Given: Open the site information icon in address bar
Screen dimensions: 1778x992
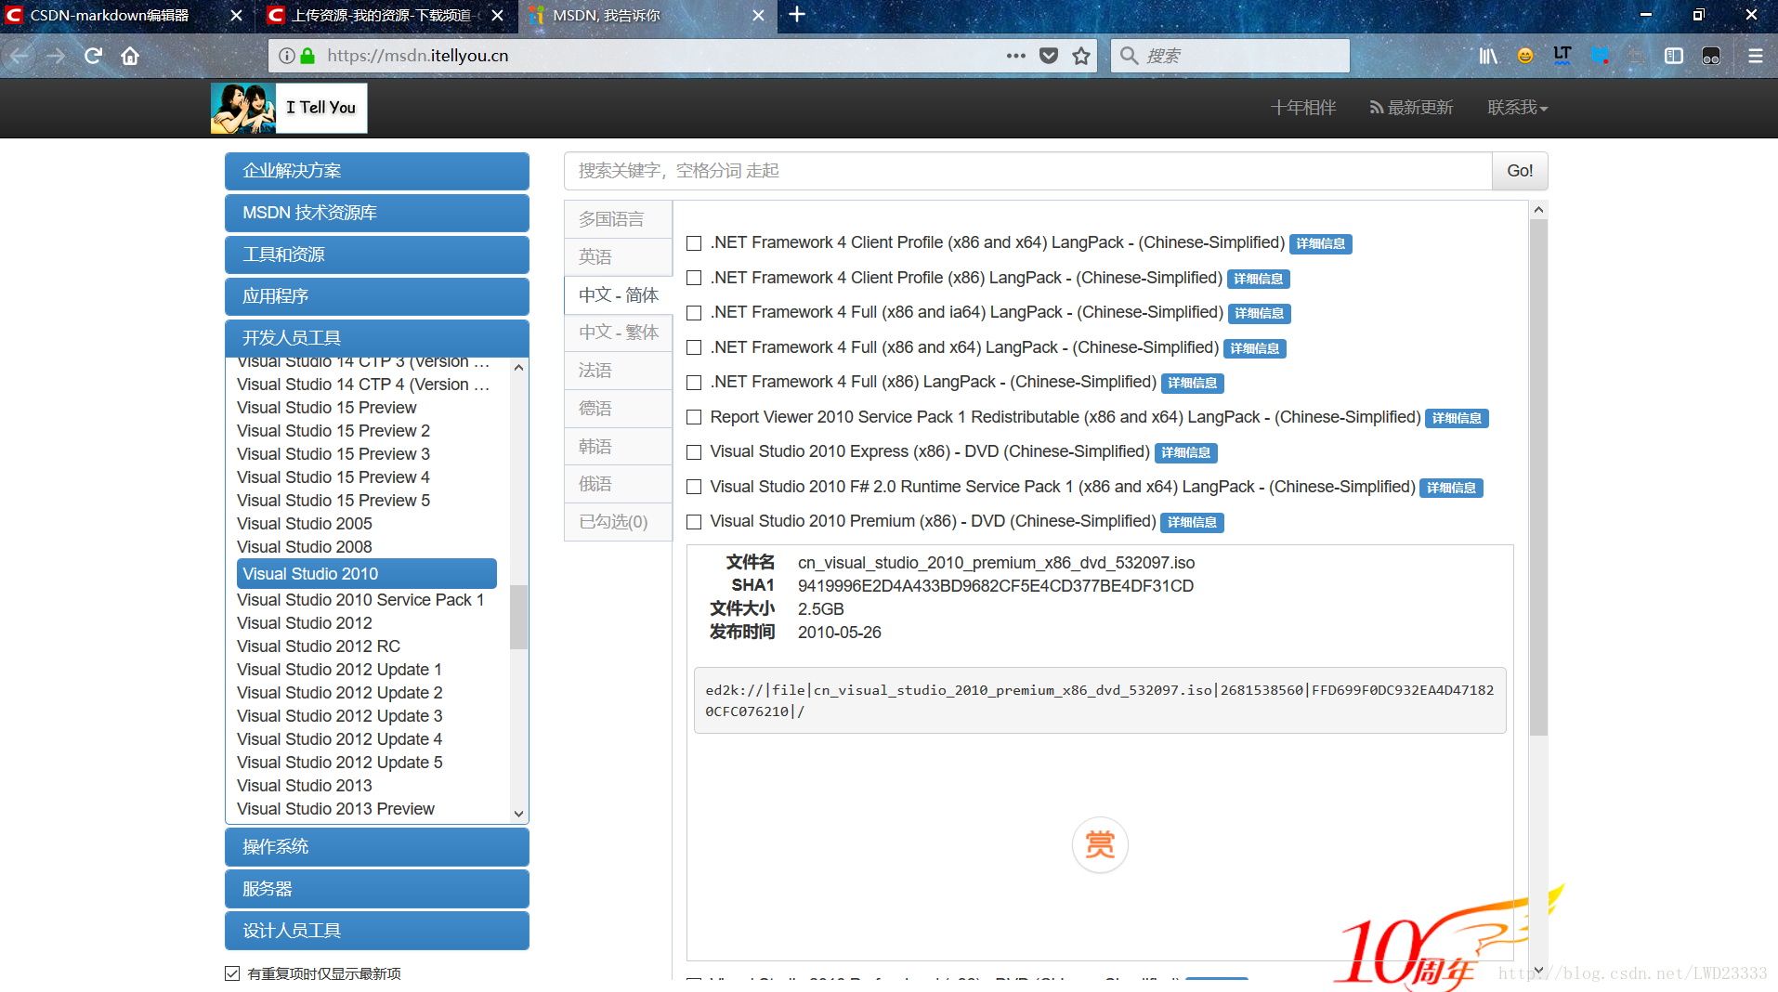Looking at the screenshot, I should 287,56.
